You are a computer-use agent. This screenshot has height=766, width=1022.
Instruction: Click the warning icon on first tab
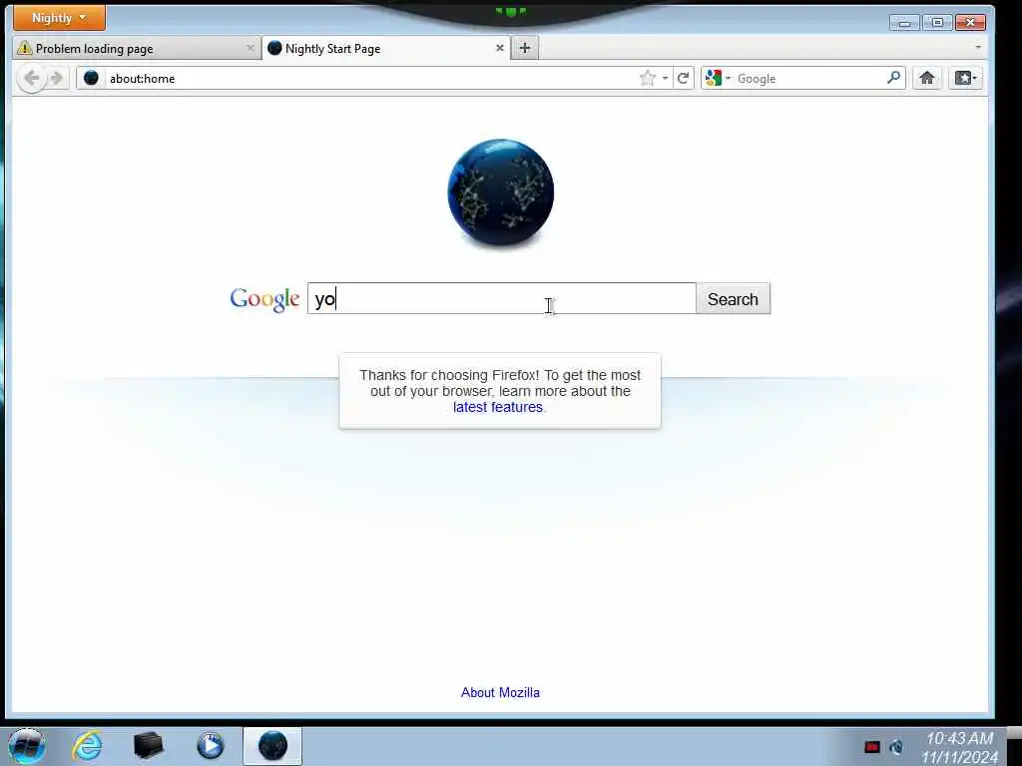(x=24, y=48)
